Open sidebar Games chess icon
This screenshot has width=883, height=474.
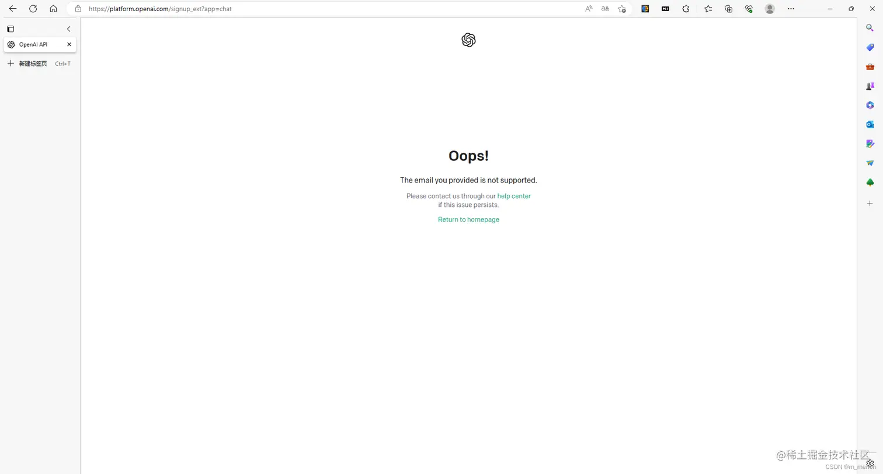(x=870, y=86)
